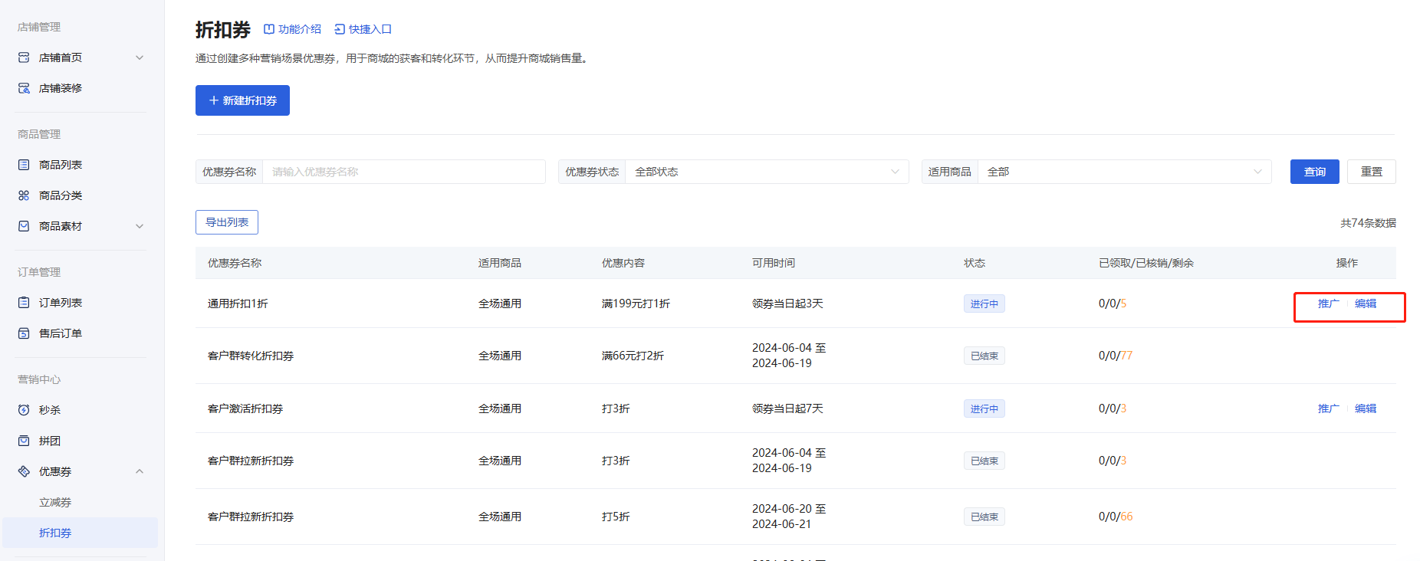This screenshot has height=561, width=1420.
Task: Click the 满199元打1折 discount text
Action: pyautogui.click(x=636, y=303)
